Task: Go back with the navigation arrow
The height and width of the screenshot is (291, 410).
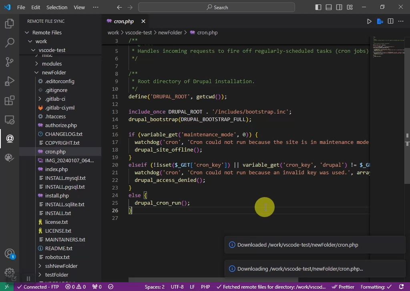Action: pyautogui.click(x=119, y=7)
